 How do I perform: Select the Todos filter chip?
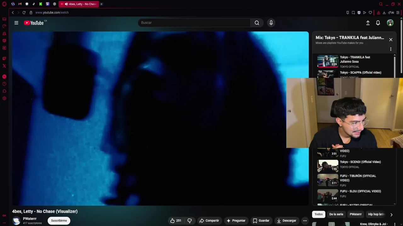(319, 214)
